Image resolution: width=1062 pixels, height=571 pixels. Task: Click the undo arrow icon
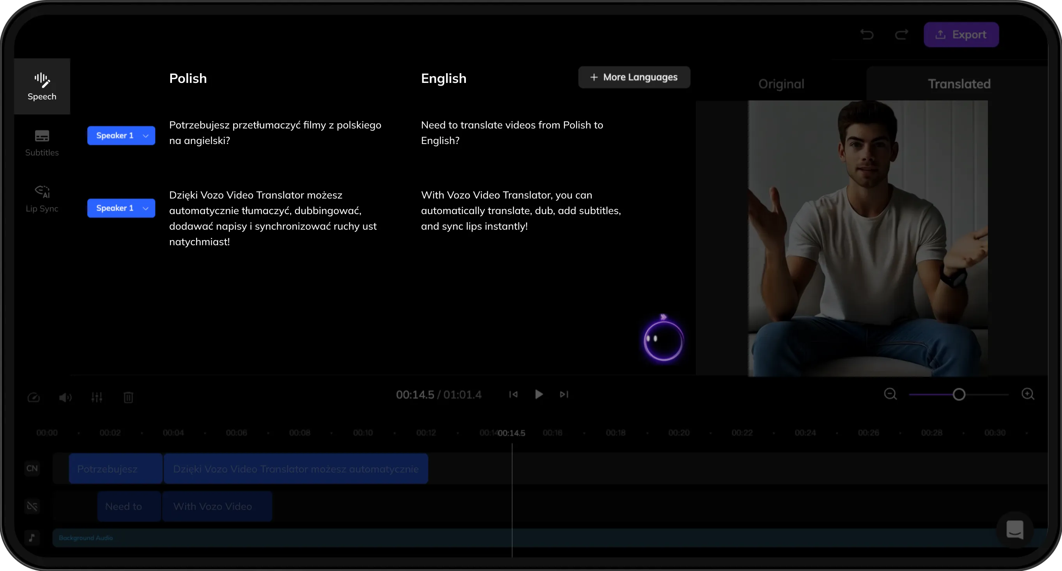(867, 35)
